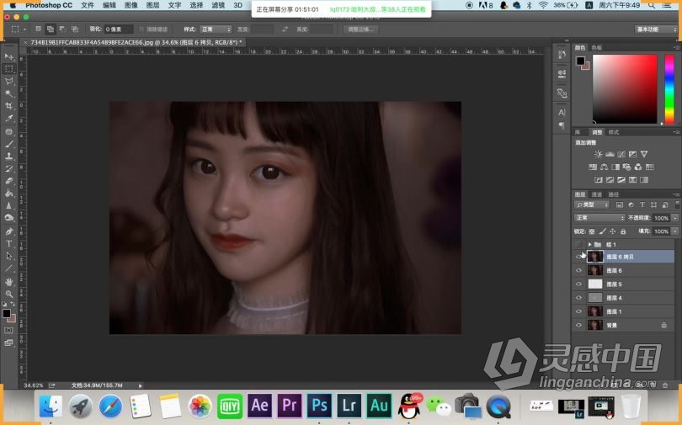Switch to the 样式 styles tab
The image size is (682, 425).
click(613, 132)
